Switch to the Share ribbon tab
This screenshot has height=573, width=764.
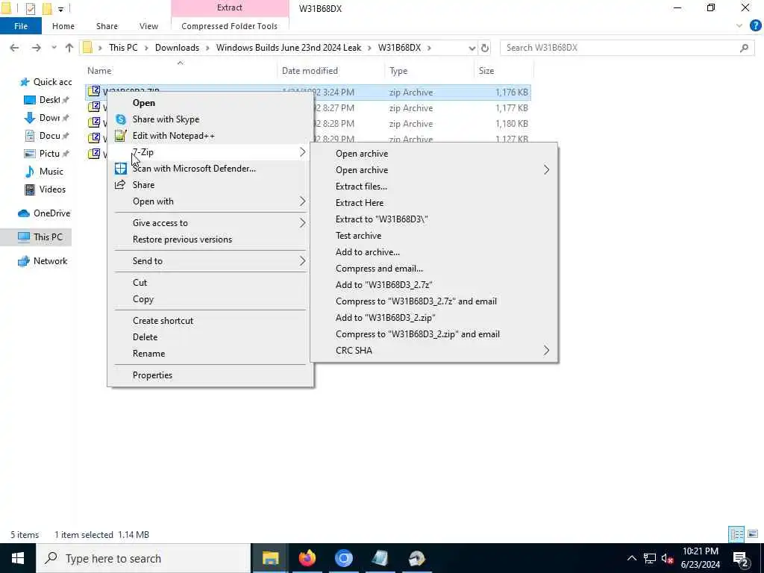click(x=107, y=26)
